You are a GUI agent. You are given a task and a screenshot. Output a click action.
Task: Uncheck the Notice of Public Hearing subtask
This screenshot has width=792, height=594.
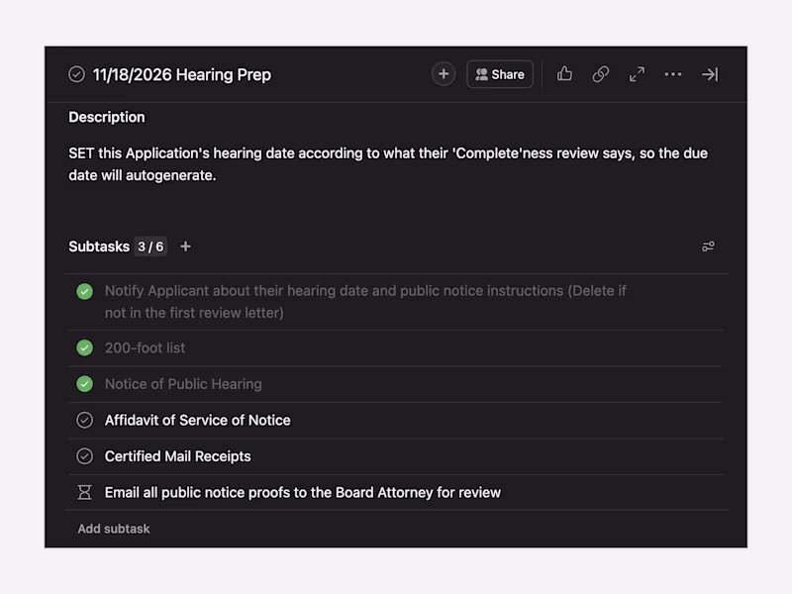click(85, 384)
